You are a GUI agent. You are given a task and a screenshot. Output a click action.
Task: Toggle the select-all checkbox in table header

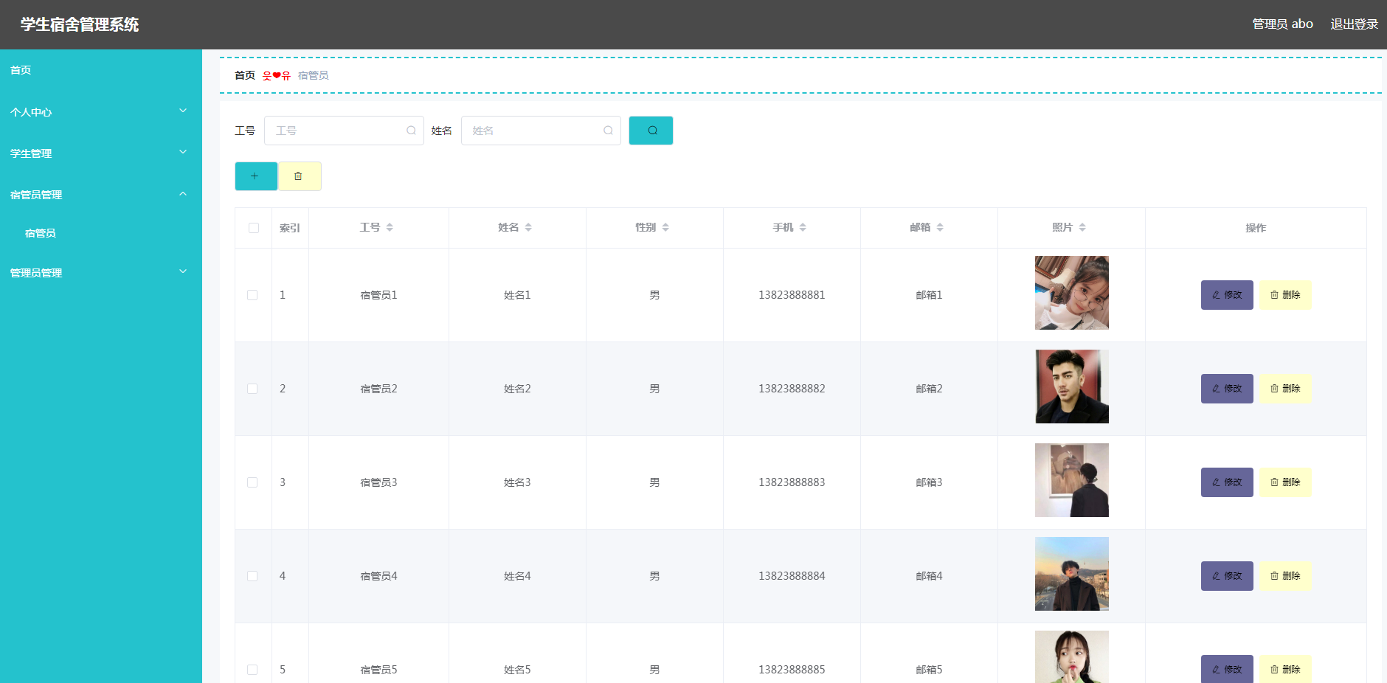tap(253, 228)
